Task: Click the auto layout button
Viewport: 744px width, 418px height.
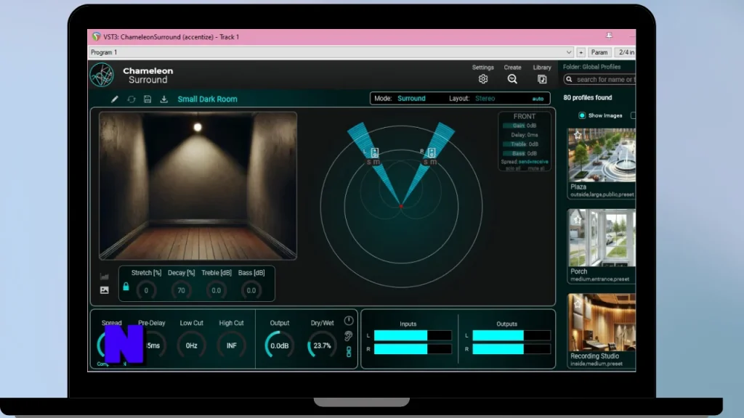Action: (538, 99)
